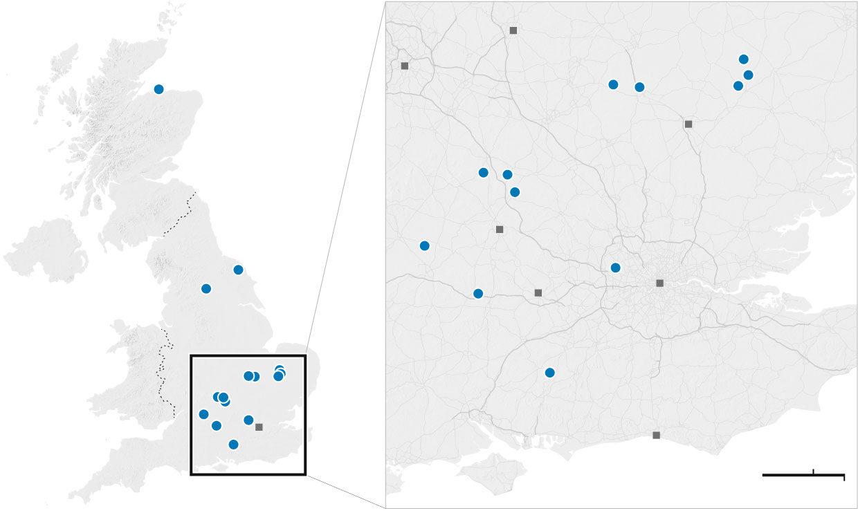Click the Thames estuary east of London
This screenshot has height=513, width=858.
(x=768, y=283)
